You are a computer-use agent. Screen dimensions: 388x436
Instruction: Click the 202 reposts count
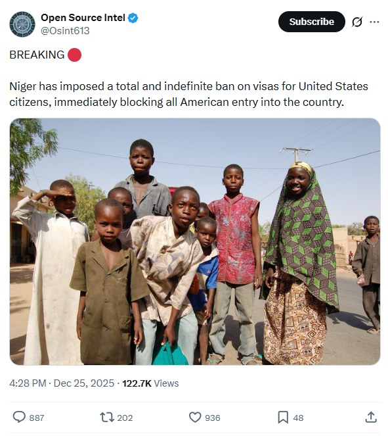point(125,418)
